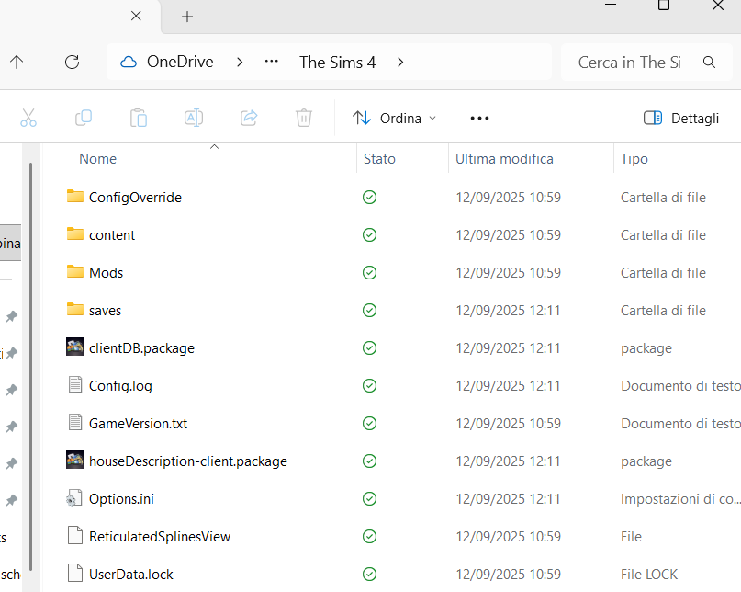
Task: Open the Ordina sort dropdown
Action: (x=394, y=118)
